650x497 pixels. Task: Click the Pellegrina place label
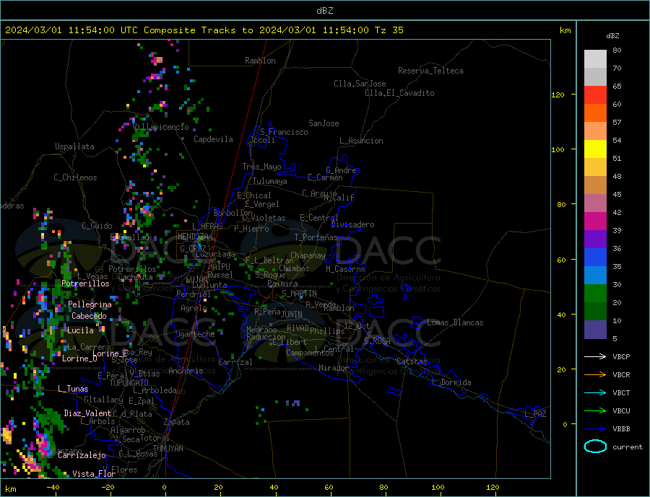pyautogui.click(x=90, y=304)
